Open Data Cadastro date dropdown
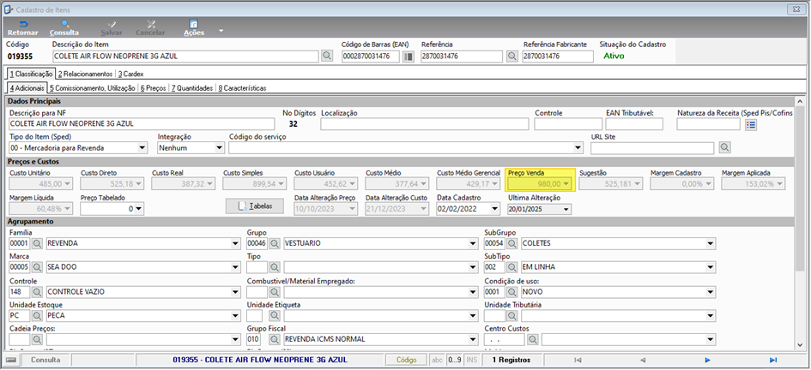The width and height of the screenshot is (811, 370). 495,209
